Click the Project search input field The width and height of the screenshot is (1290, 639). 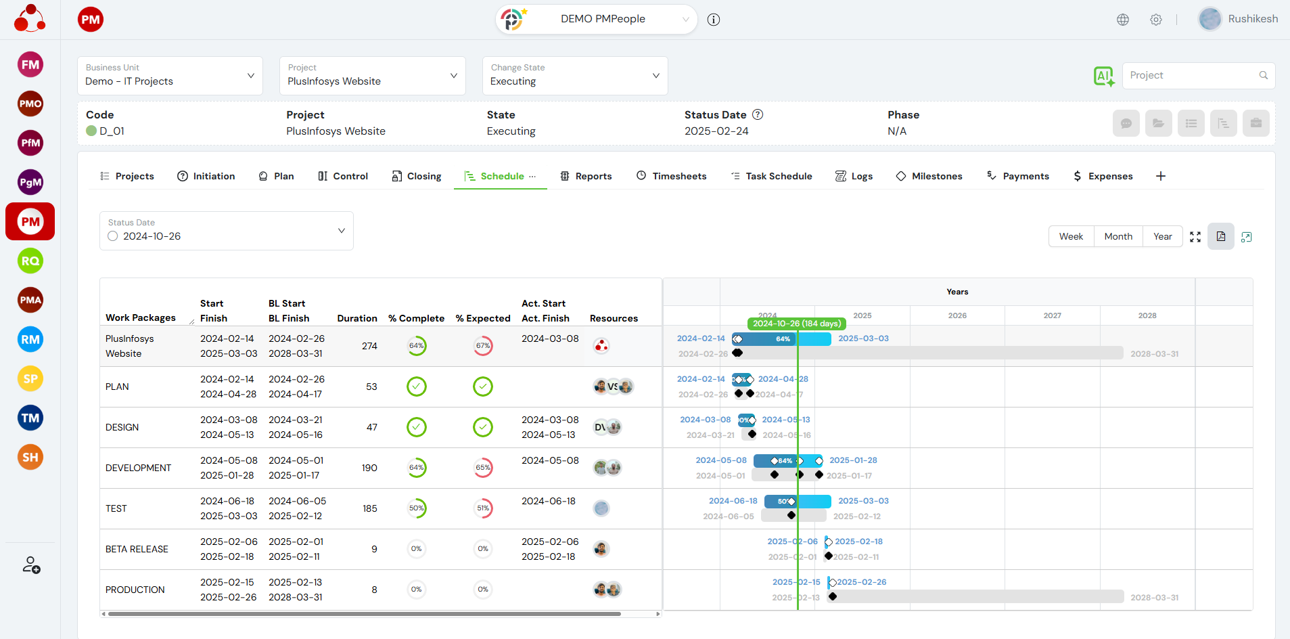(1191, 76)
